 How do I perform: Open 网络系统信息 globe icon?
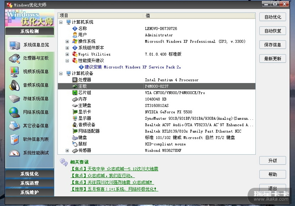coord(15,112)
